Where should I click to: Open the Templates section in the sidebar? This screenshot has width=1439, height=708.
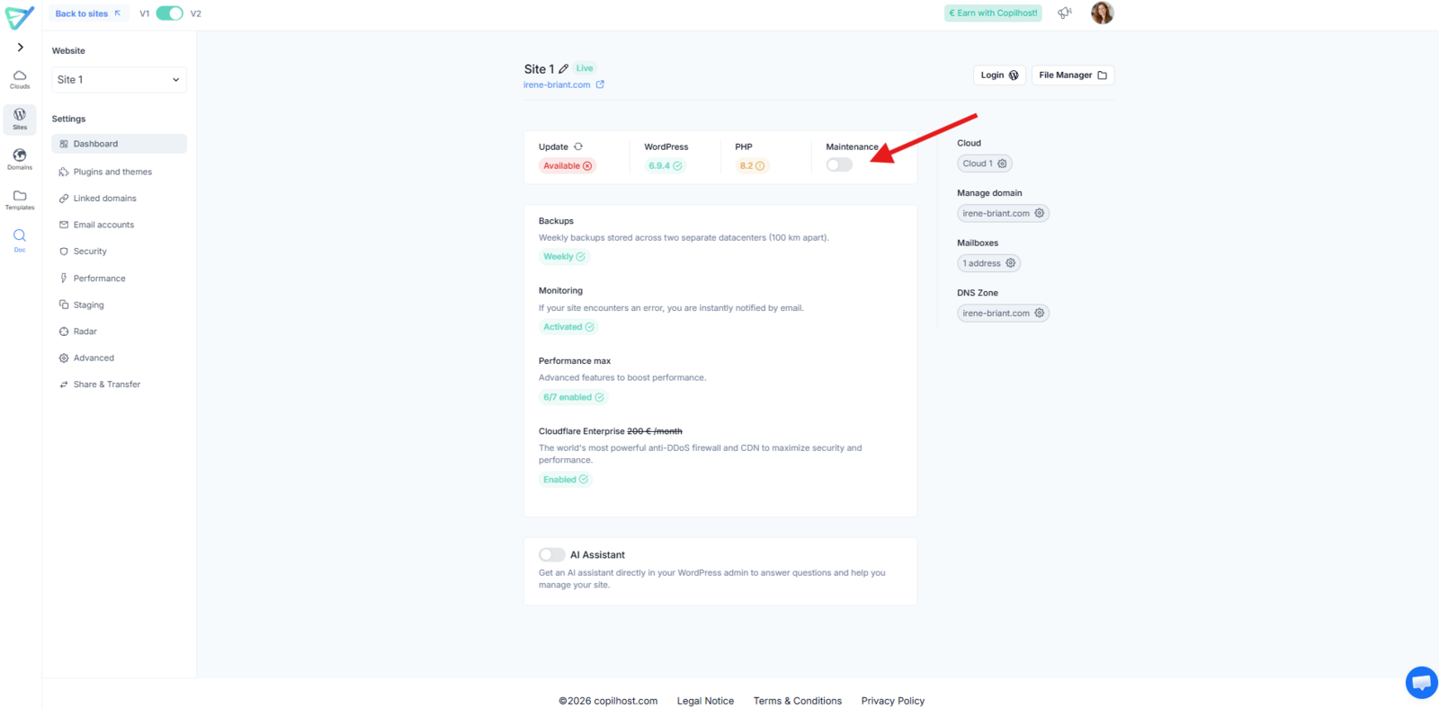[x=20, y=199]
